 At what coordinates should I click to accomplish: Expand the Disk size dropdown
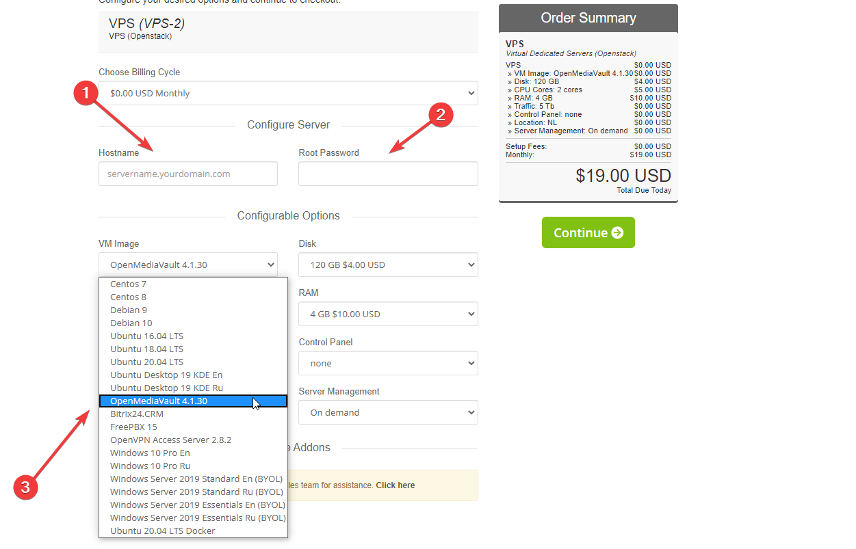click(388, 265)
